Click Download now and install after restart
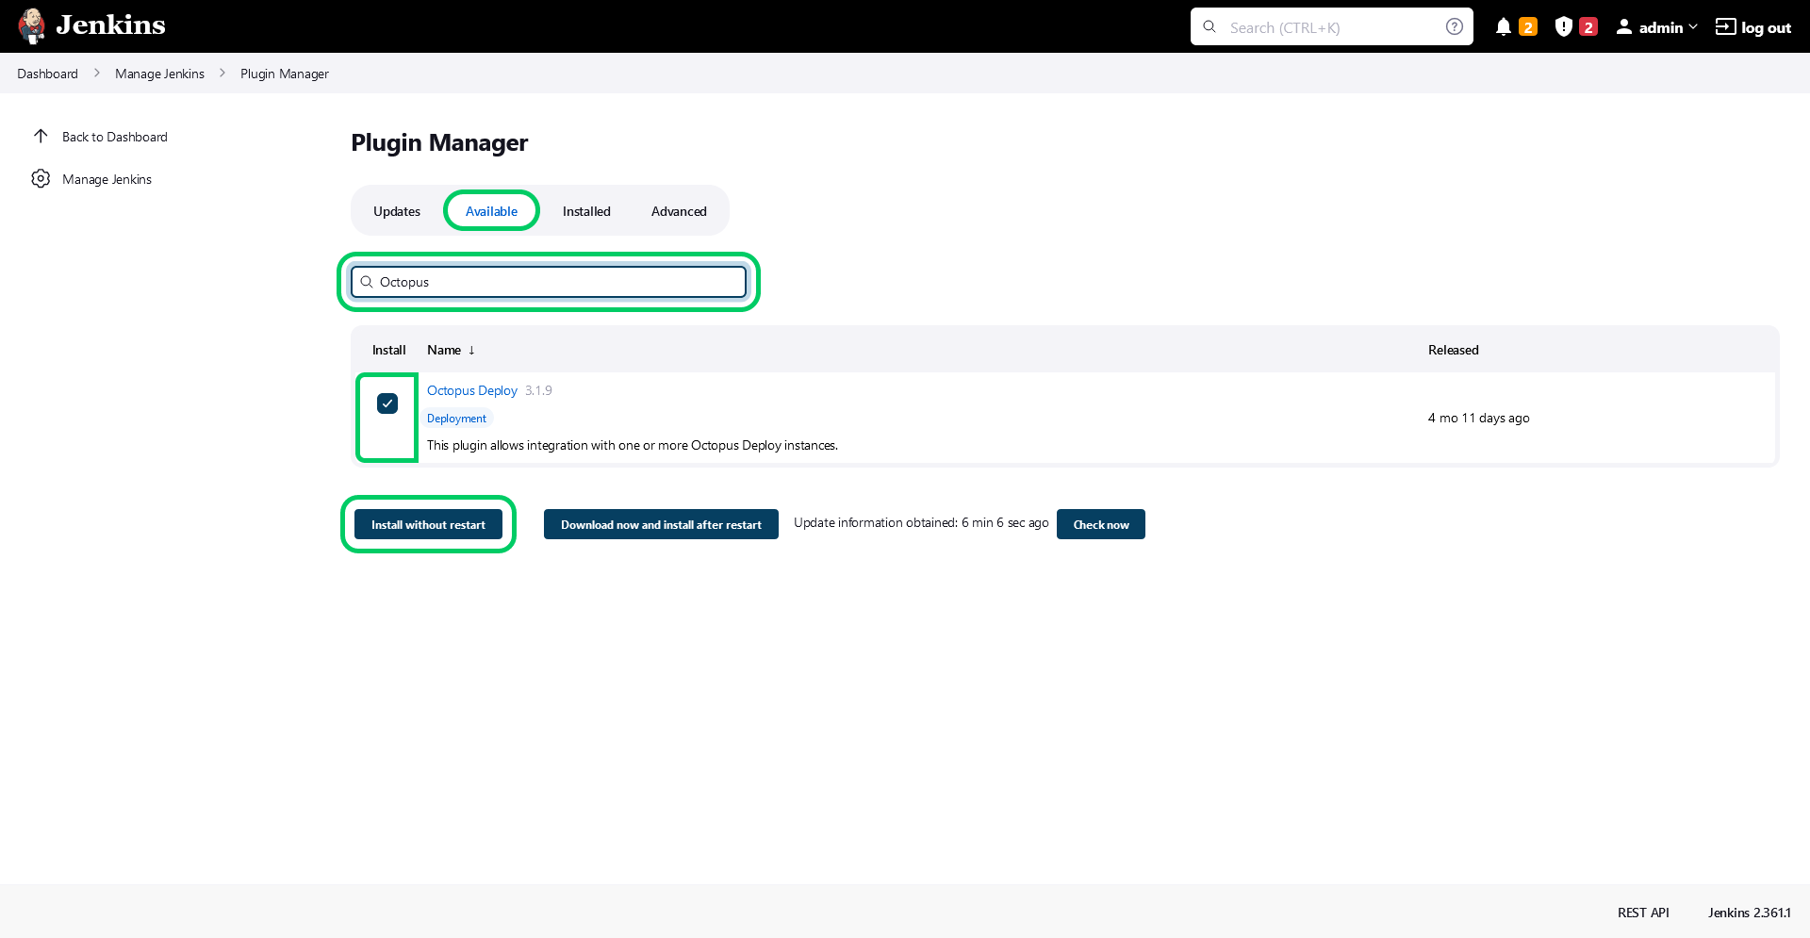 661,524
